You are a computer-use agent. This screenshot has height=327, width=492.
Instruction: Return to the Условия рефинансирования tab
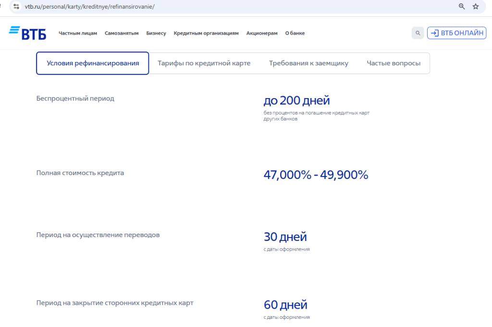point(92,63)
